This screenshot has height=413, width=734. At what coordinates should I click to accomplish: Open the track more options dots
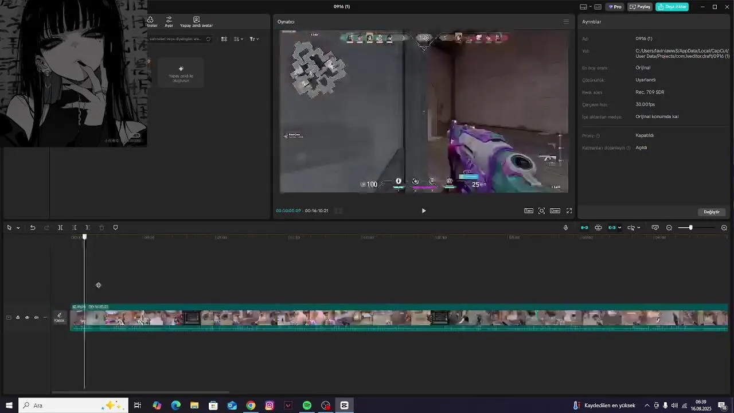pos(45,318)
